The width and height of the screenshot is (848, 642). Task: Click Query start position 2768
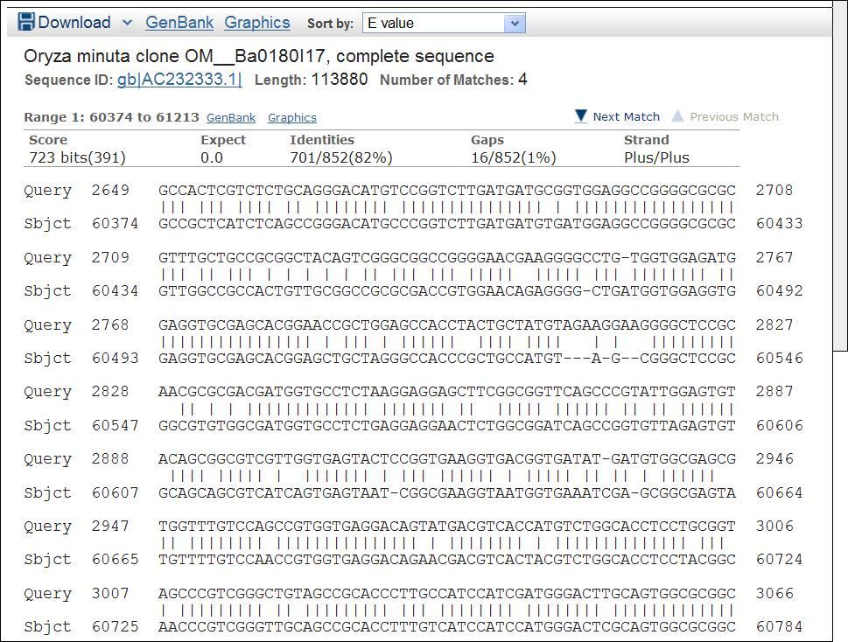point(110,324)
